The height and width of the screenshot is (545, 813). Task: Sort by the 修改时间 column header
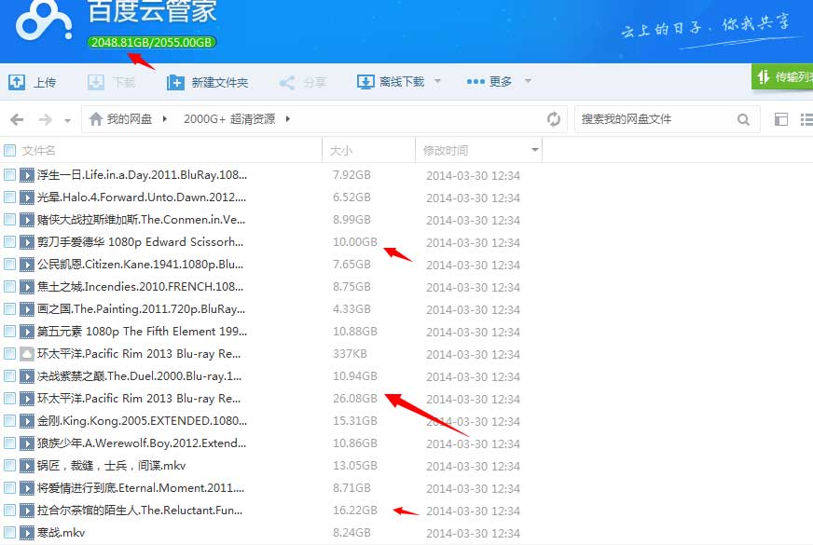coord(446,150)
